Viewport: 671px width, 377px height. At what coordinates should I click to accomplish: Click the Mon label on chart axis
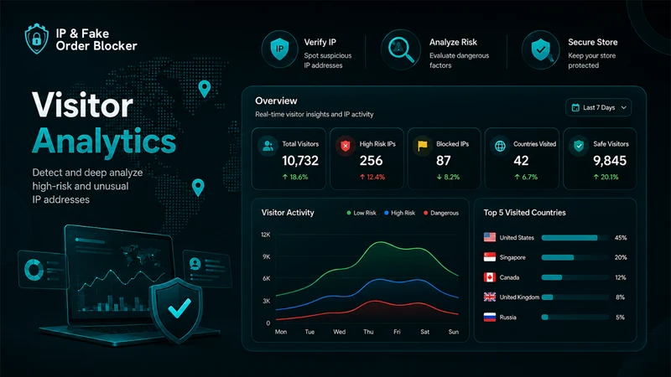(281, 332)
